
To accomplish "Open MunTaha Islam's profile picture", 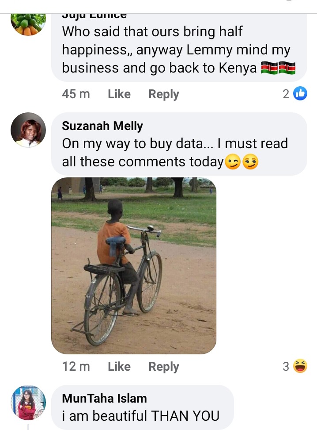I will tap(28, 403).
